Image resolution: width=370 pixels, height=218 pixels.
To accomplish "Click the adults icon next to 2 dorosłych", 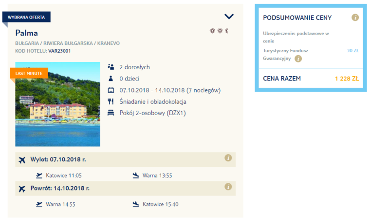I will 111,67.
